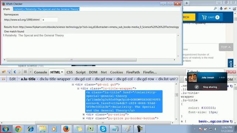Expand the div pu-price pu-border-bottom node

point(84,118)
